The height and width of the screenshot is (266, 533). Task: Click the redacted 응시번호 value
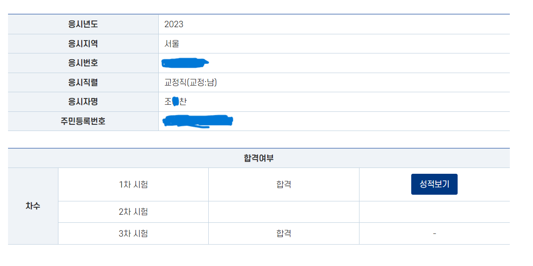tap(186, 63)
